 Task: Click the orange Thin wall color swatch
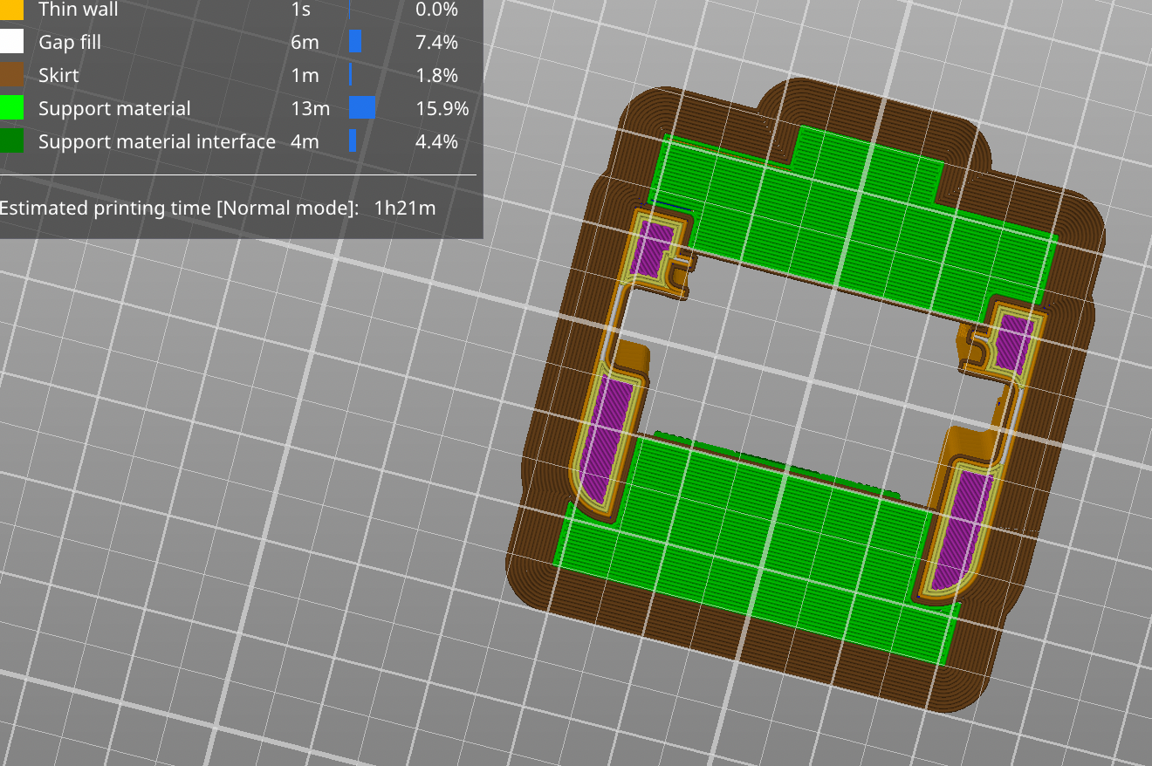point(11,10)
